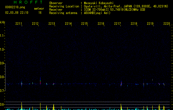Click time marker 2215
The width and height of the screenshot is (173, 110).
tap(84, 23)
